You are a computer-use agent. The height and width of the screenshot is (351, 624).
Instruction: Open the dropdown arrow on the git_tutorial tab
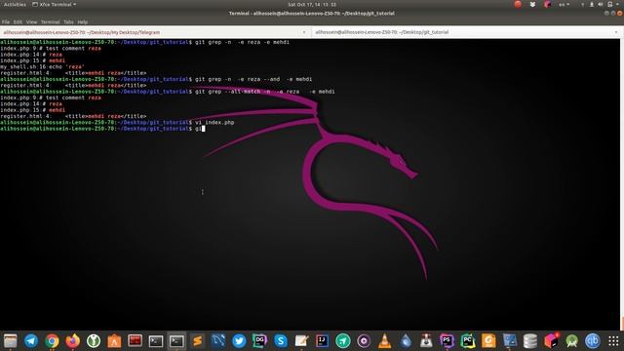click(616, 32)
